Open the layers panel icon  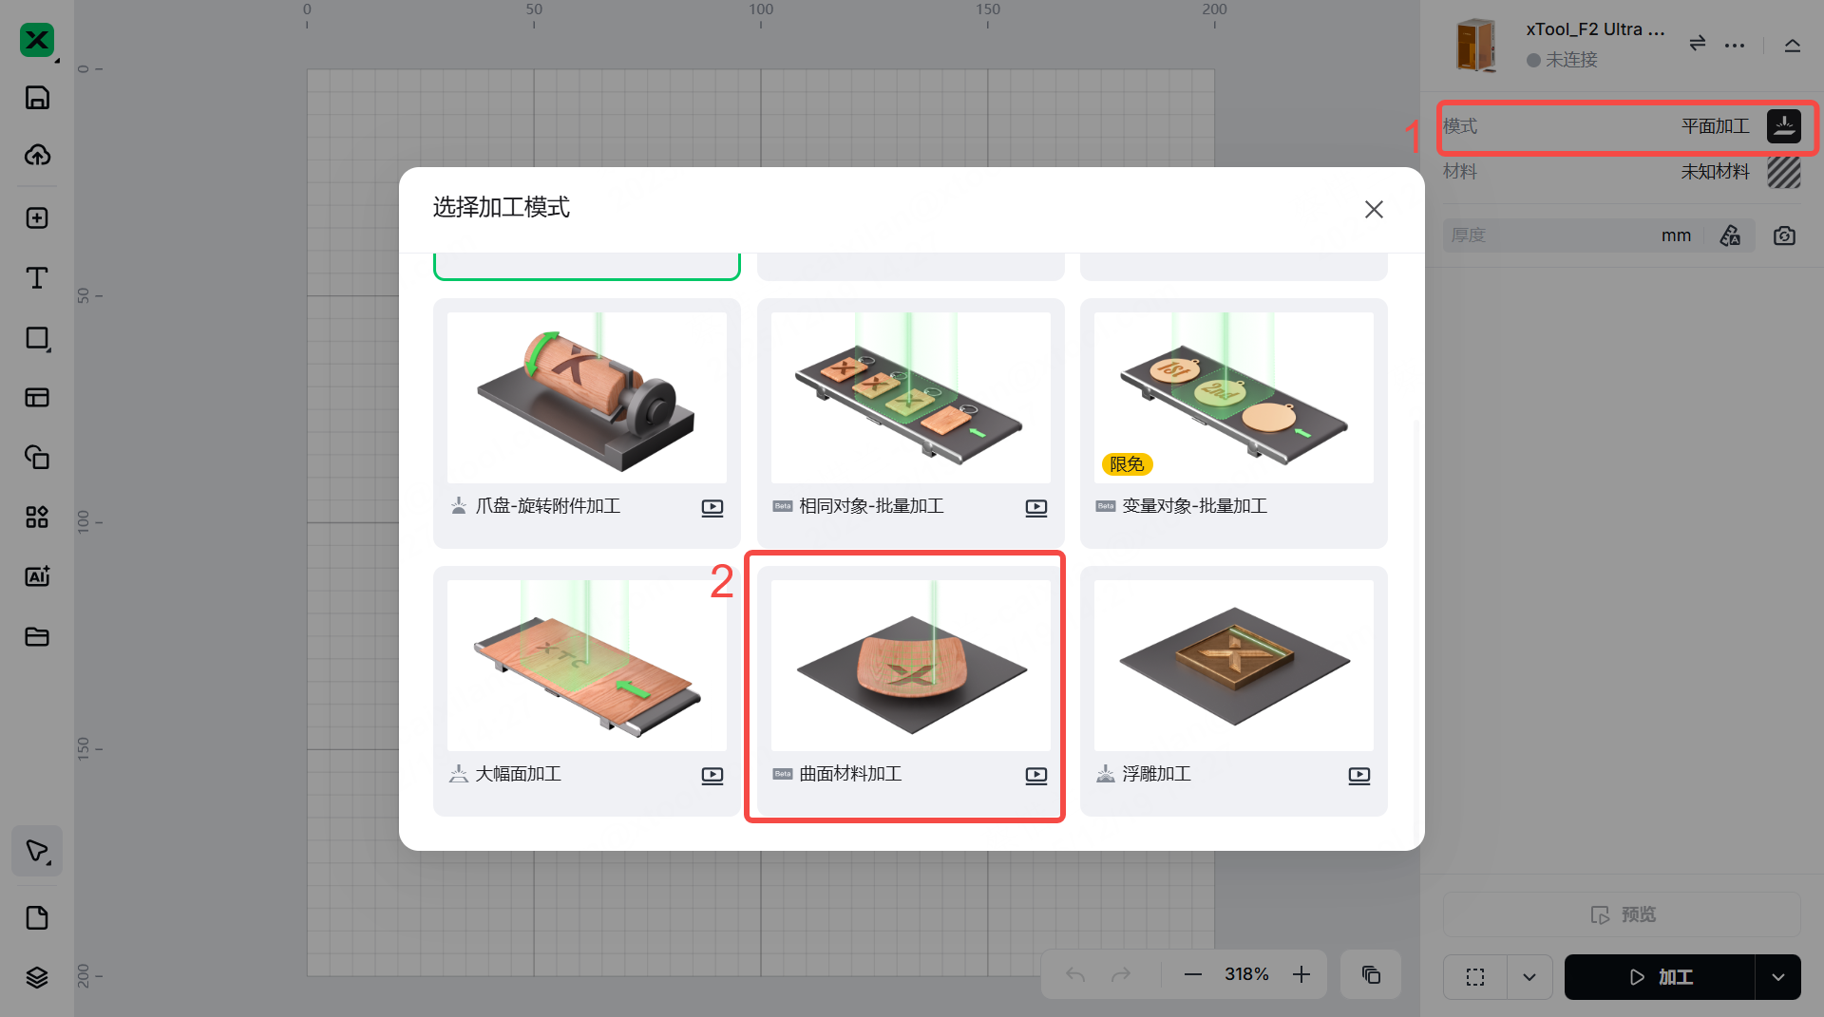click(x=37, y=977)
